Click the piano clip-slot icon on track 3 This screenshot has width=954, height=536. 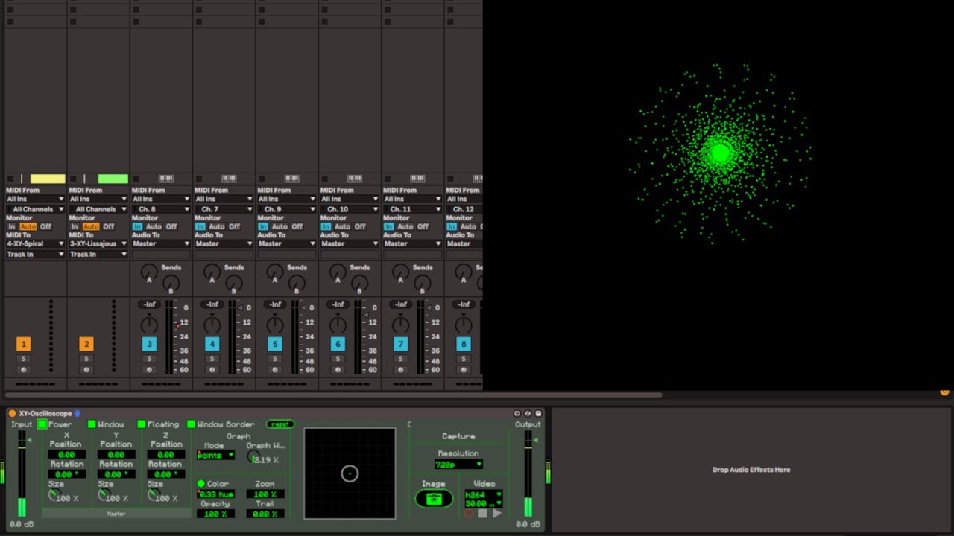click(x=166, y=179)
